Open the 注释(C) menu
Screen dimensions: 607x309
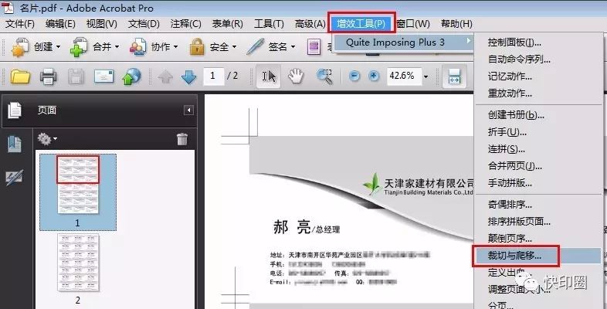185,24
